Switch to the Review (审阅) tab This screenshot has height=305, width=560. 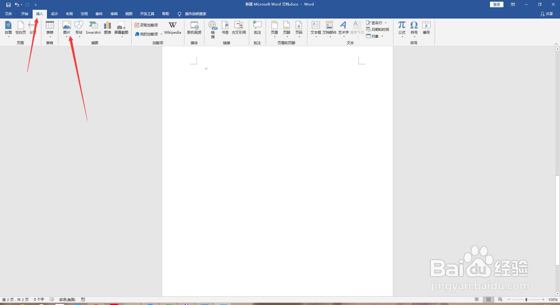pos(114,14)
